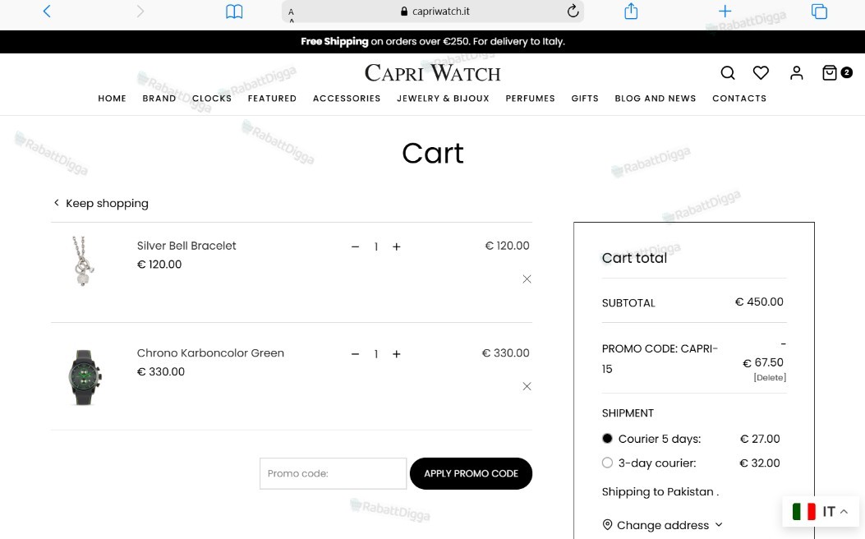The height and width of the screenshot is (539, 865).
Task: Tap the text size AA icon
Action: click(292, 15)
